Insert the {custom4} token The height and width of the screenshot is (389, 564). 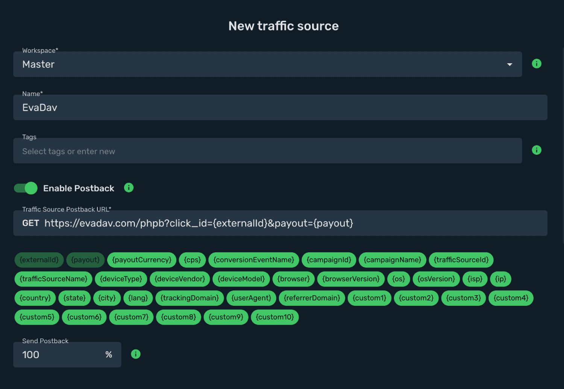511,298
